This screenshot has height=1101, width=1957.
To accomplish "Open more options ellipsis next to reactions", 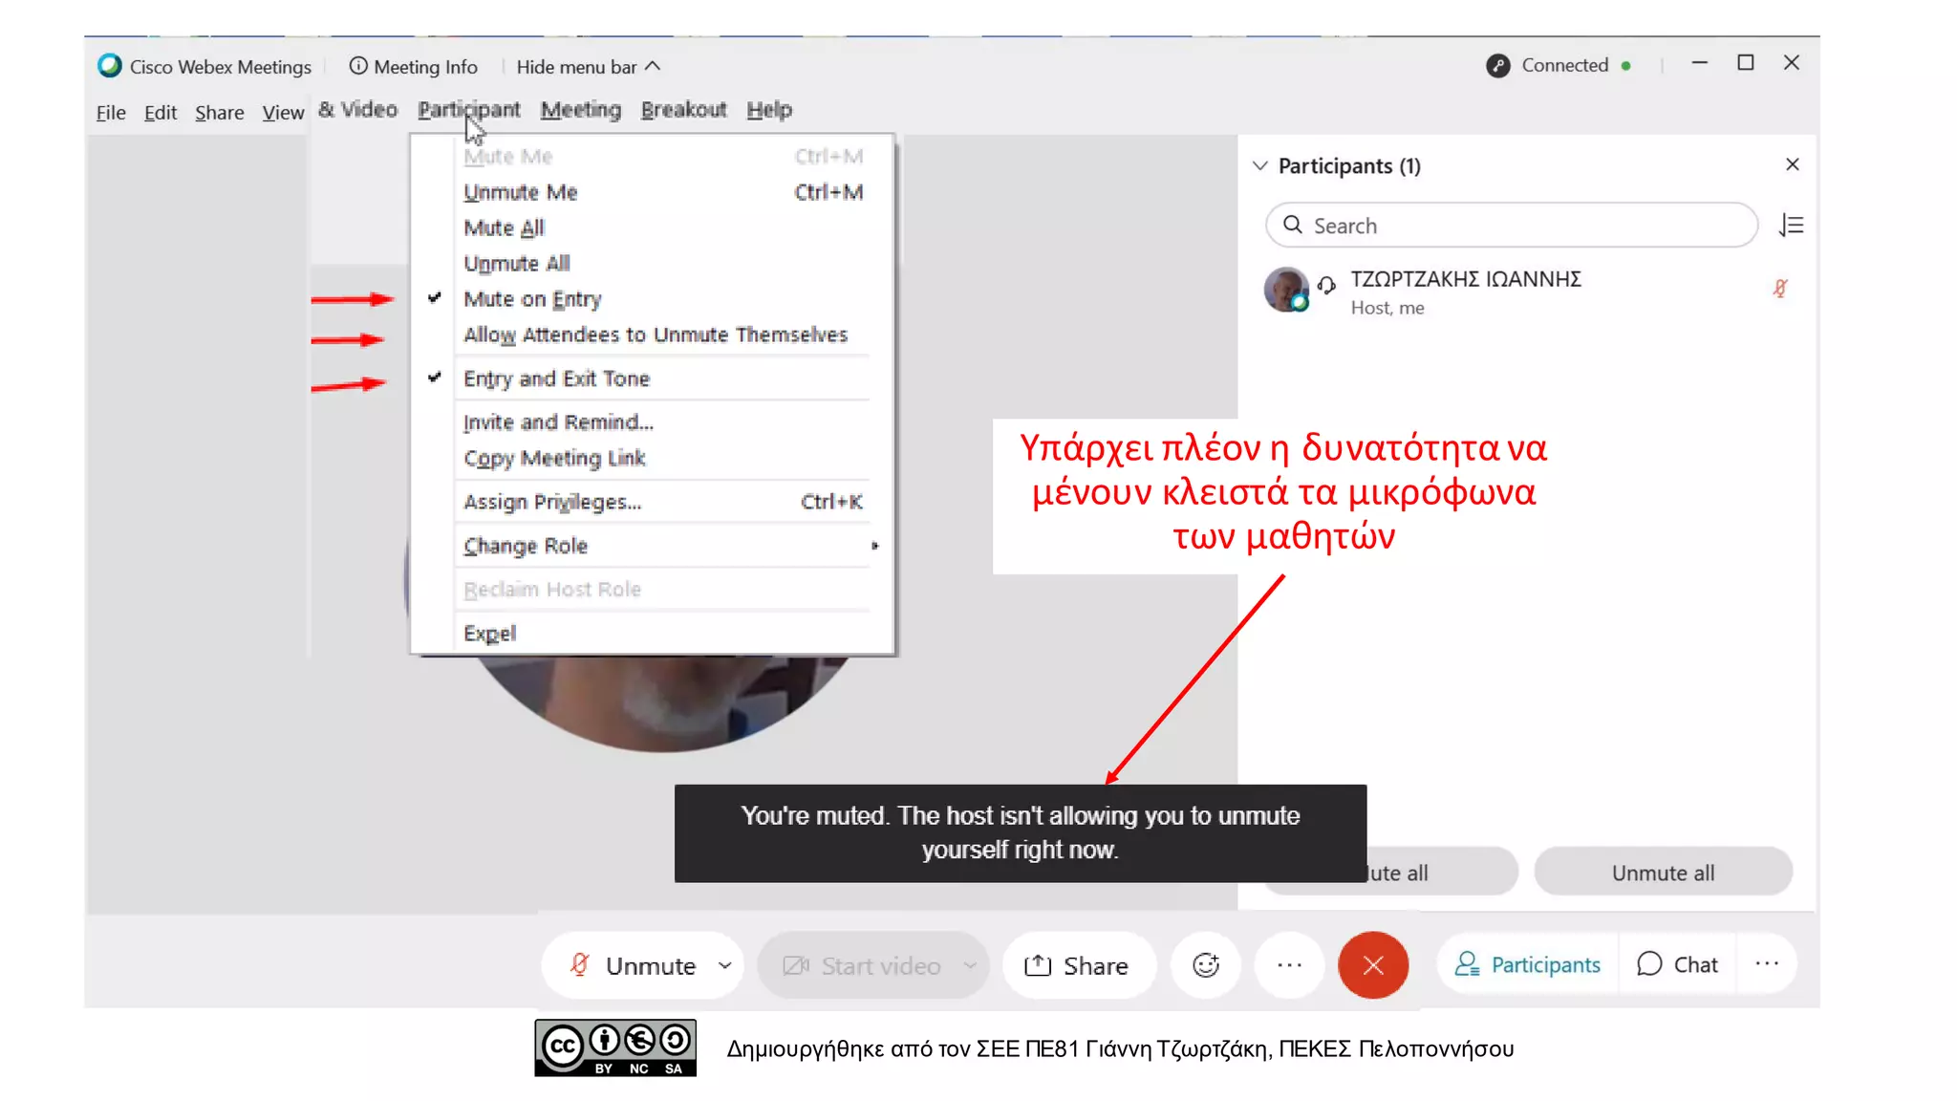I will point(1289,965).
